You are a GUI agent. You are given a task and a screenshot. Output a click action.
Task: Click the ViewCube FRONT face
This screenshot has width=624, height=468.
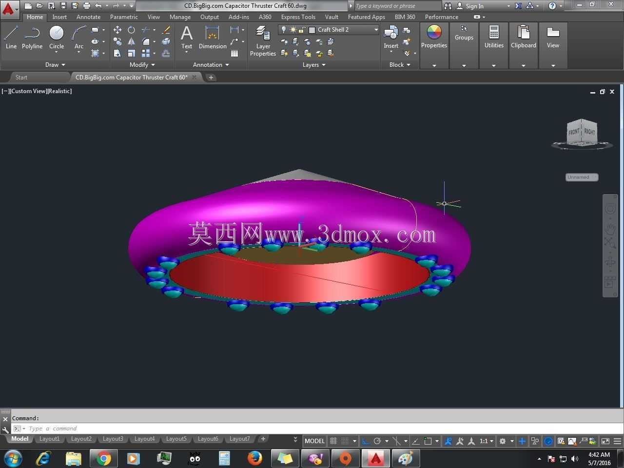click(574, 132)
